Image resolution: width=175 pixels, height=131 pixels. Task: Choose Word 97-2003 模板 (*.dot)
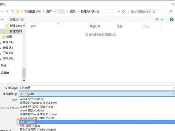coord(97,118)
